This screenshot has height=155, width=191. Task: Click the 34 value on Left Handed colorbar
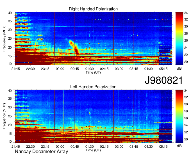186,91
